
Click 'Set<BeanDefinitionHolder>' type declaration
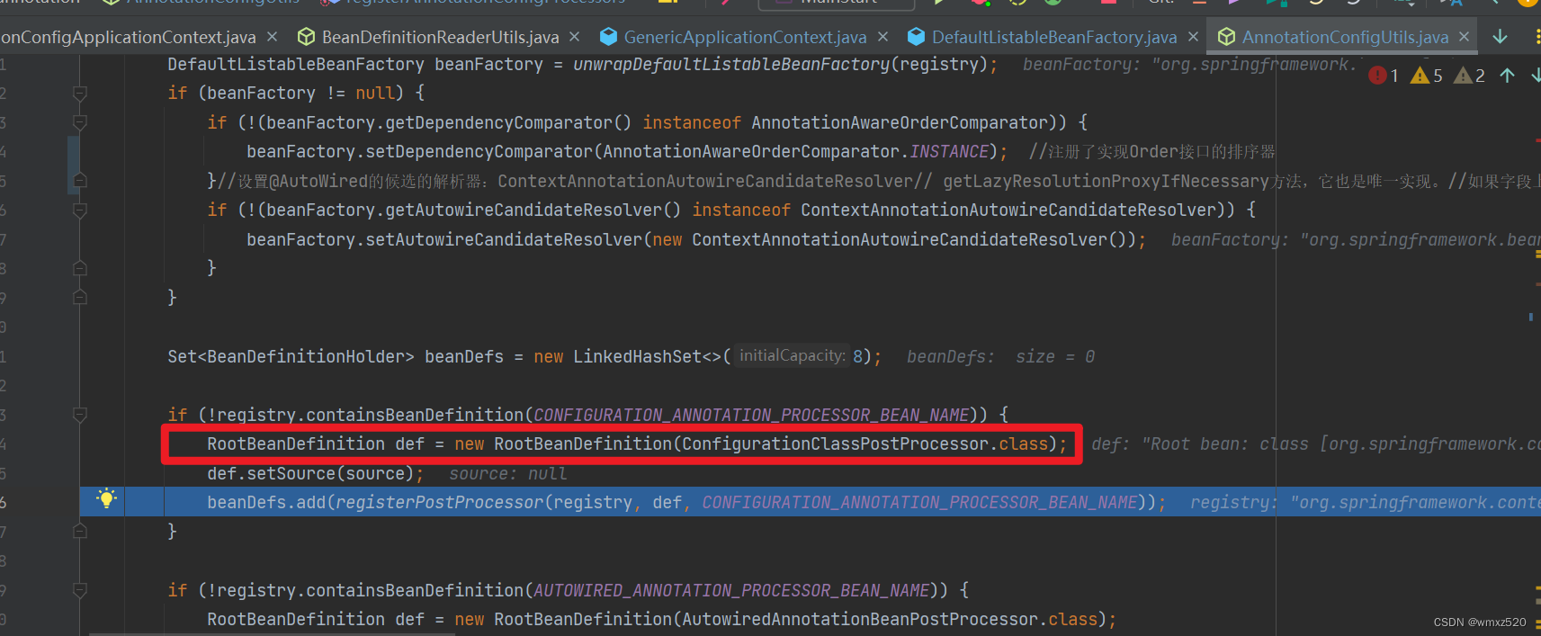click(291, 357)
